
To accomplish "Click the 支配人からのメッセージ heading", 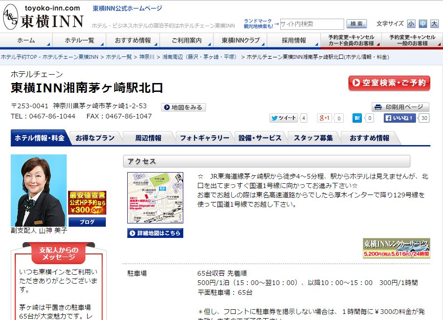I will (x=58, y=253).
